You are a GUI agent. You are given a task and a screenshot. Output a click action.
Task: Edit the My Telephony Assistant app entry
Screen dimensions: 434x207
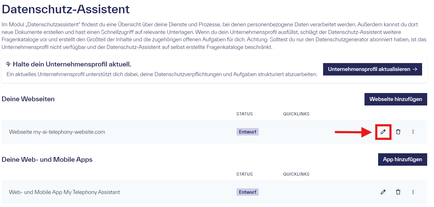click(x=383, y=192)
